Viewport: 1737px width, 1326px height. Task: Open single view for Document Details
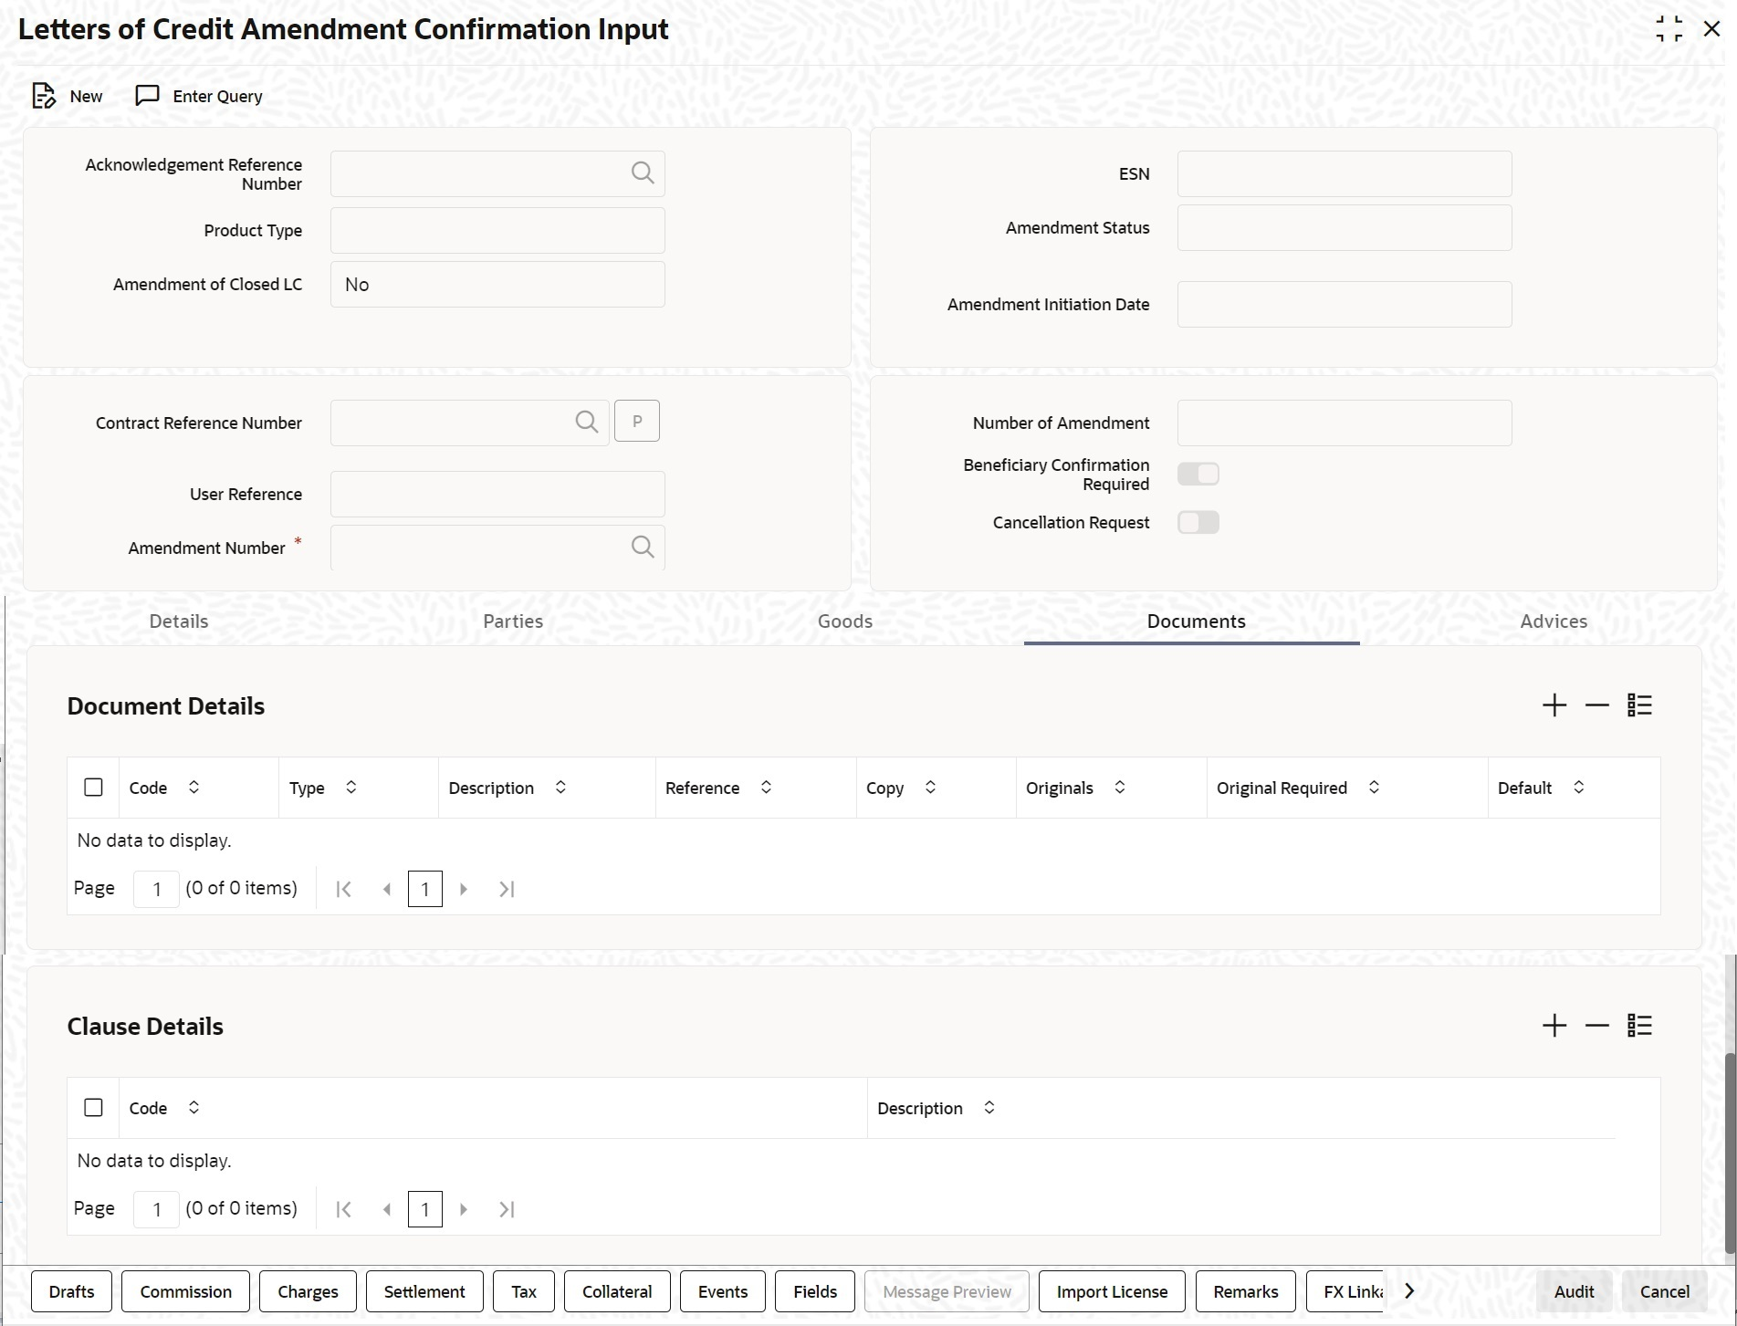tap(1640, 705)
